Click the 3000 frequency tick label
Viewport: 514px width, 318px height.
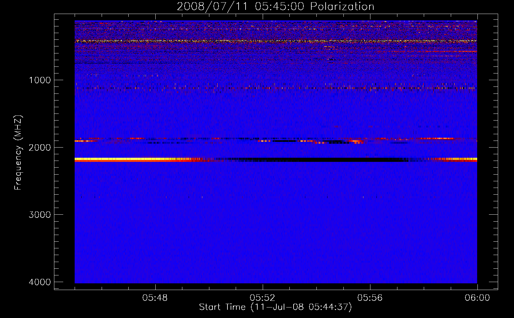[40, 215]
